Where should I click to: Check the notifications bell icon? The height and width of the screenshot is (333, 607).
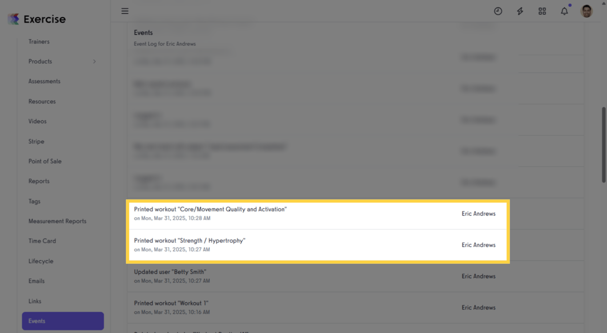564,11
